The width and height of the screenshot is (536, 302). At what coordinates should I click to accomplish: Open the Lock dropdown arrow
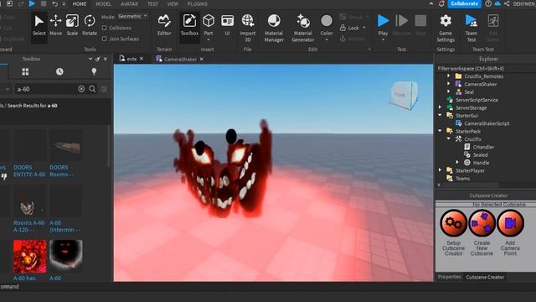click(x=364, y=28)
